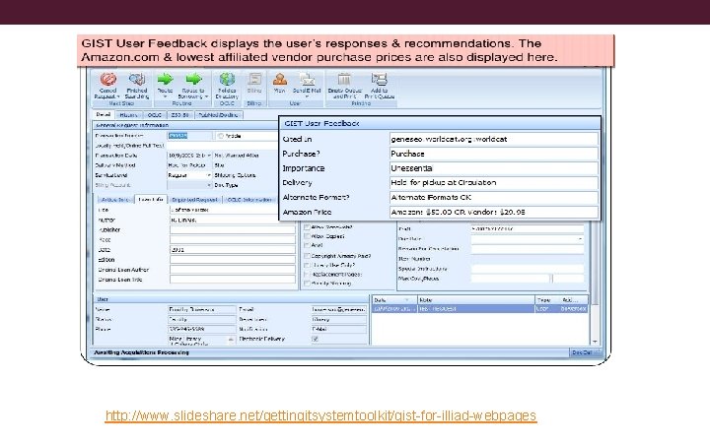This screenshot has height=443, width=710.
Task: Click the Special Instructions field
Action: (528, 269)
